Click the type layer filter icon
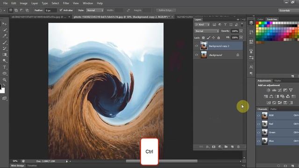 pyautogui.click(x=225, y=25)
